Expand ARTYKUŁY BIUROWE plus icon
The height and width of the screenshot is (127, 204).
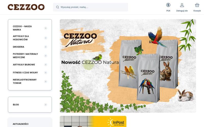[x=46, y=65]
